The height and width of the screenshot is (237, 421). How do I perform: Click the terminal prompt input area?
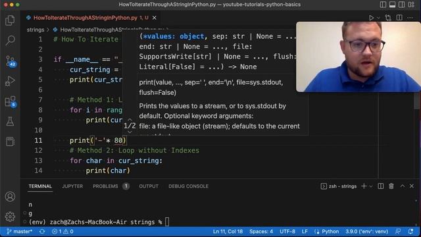(167, 223)
